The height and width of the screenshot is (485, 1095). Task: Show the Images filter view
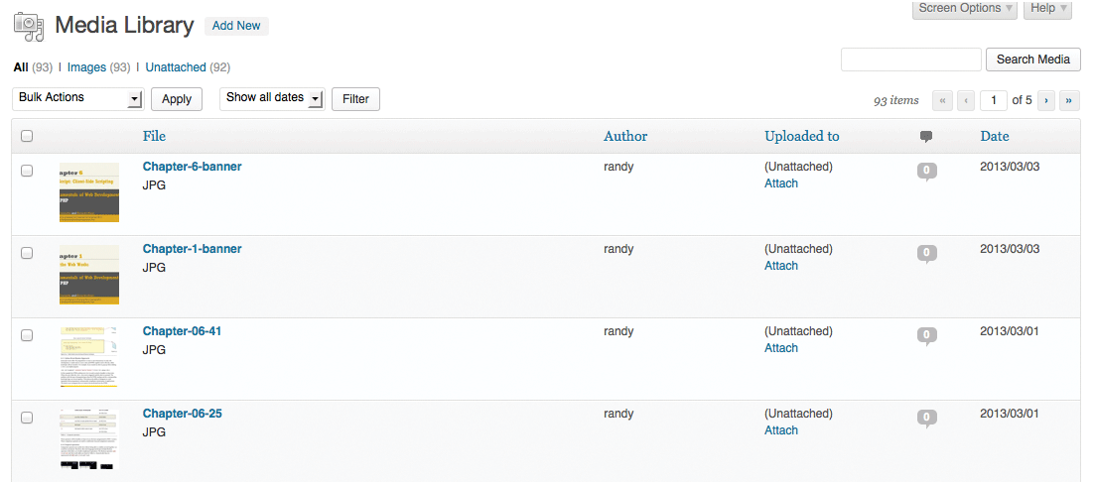[x=86, y=67]
